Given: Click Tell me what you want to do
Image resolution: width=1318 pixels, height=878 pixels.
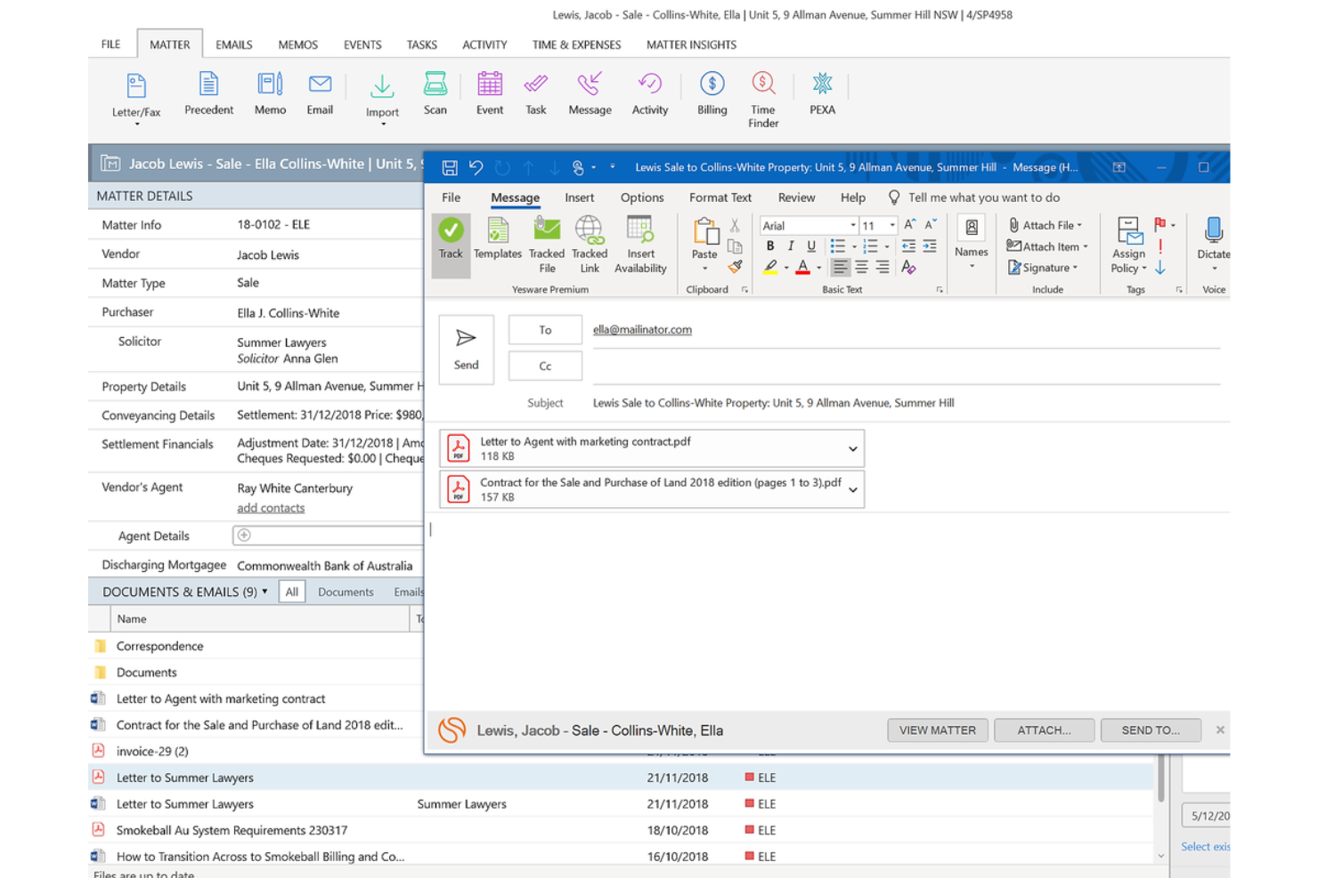Looking at the screenshot, I should click(x=983, y=197).
